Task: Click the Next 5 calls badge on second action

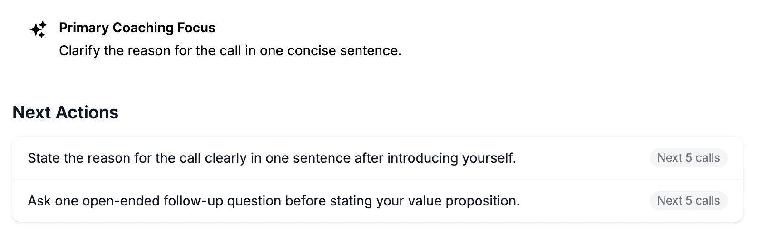Action: click(x=688, y=201)
